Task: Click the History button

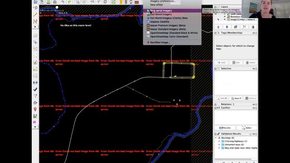Action: 251,98
